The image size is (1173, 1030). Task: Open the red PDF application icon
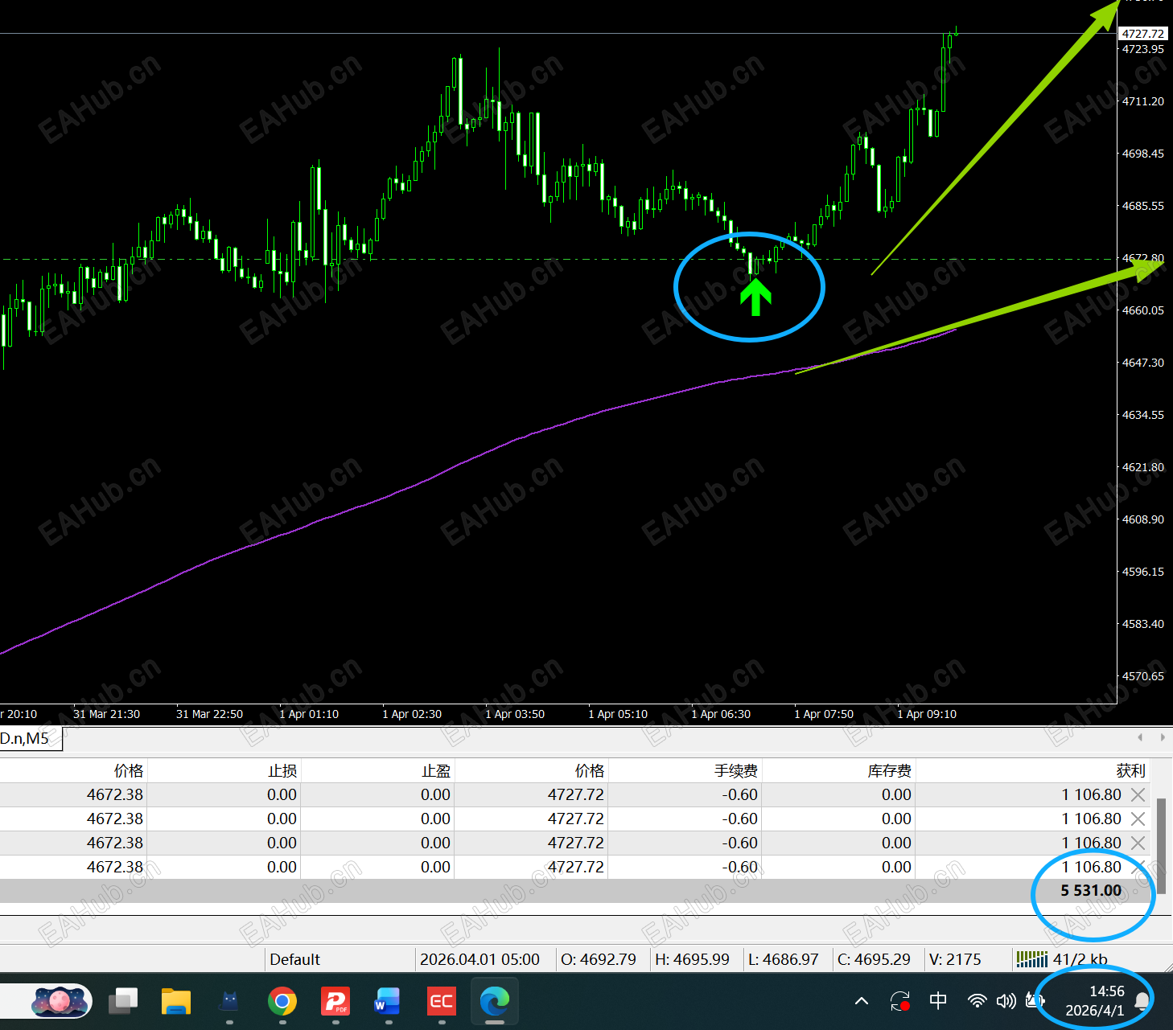[335, 1001]
